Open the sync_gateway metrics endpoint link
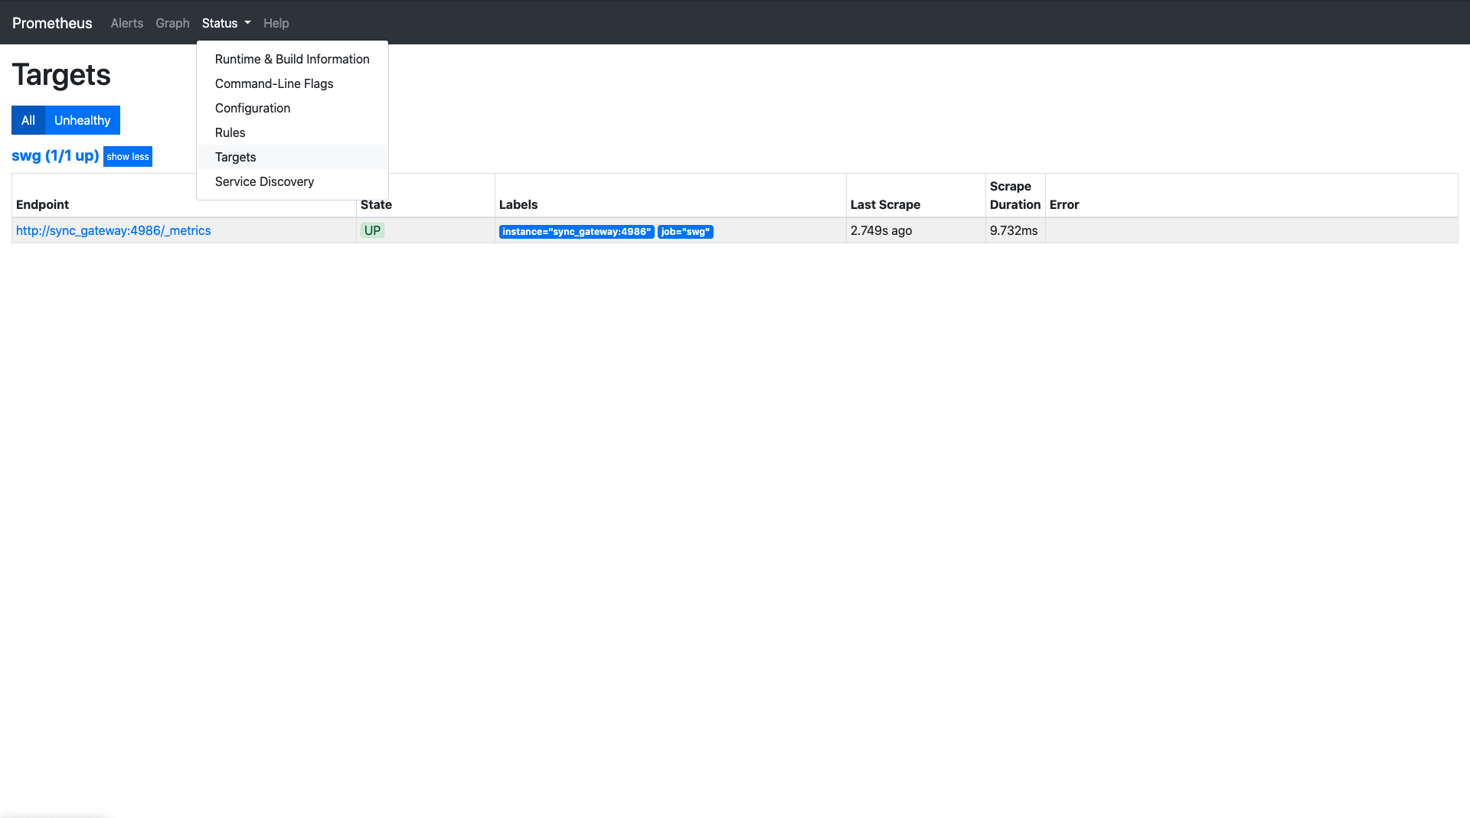This screenshot has width=1470, height=818. coord(113,230)
